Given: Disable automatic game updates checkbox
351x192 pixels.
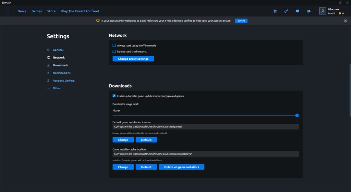Looking at the screenshot, I should tap(114, 96).
